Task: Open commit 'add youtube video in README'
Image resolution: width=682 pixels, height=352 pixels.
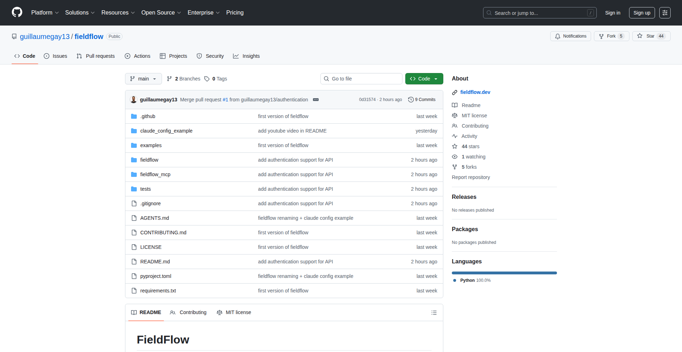Action: [x=292, y=131]
